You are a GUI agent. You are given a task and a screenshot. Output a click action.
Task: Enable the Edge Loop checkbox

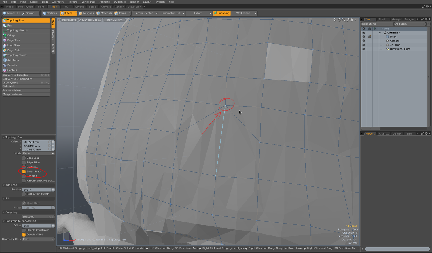[24, 158]
